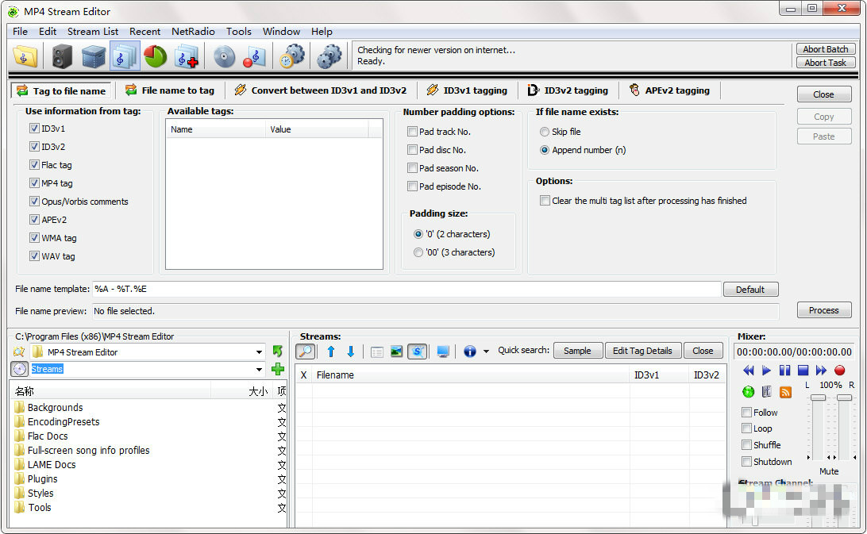Click the RSS feed icon in the Mixer panel
This screenshot has width=867, height=534.
(x=785, y=391)
